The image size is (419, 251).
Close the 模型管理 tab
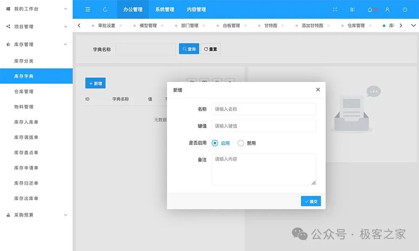162,26
